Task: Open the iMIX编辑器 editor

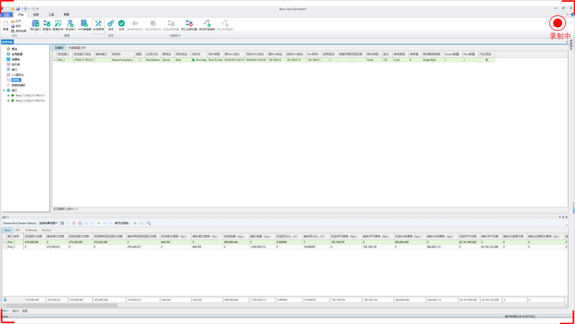Action: pos(84,24)
